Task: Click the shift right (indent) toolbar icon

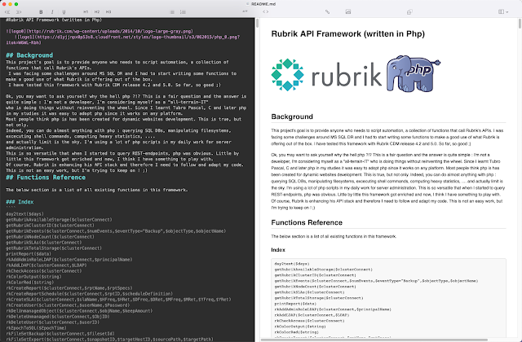Action: (19, 12)
